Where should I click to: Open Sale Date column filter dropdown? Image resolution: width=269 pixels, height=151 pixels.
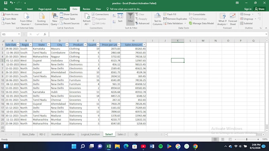pos(18,45)
